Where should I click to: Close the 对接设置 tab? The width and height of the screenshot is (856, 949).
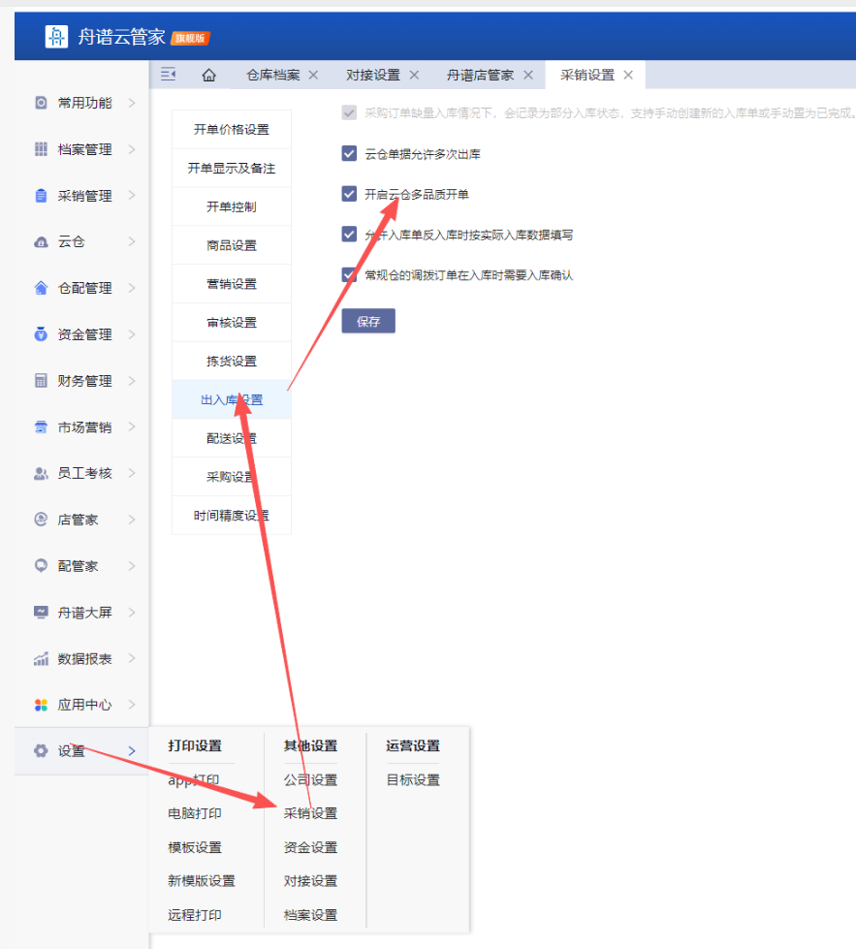pyautogui.click(x=414, y=76)
